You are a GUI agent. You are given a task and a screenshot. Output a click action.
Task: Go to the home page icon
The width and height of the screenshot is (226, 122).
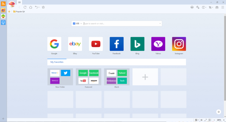31,7
